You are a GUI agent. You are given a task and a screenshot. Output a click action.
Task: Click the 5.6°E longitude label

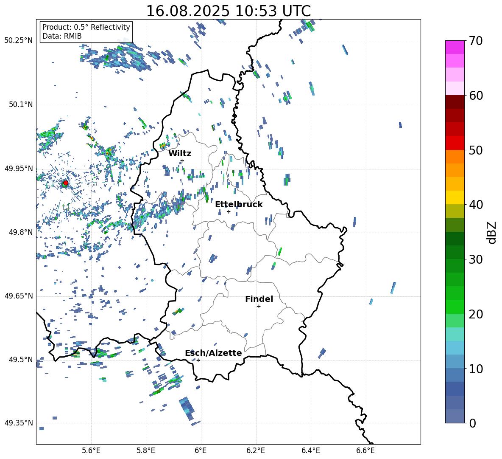coord(91,451)
